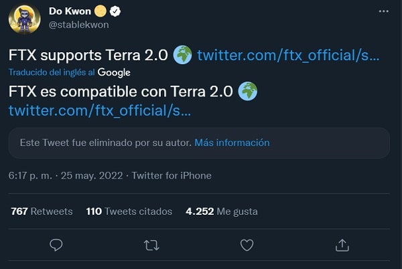View the 110 Tweets citados list
Screen dimensions: 402x269
click(129, 211)
